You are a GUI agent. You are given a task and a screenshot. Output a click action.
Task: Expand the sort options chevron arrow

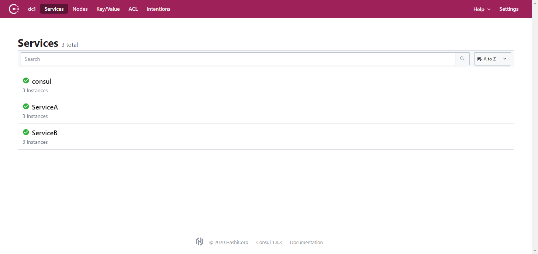[x=505, y=59]
